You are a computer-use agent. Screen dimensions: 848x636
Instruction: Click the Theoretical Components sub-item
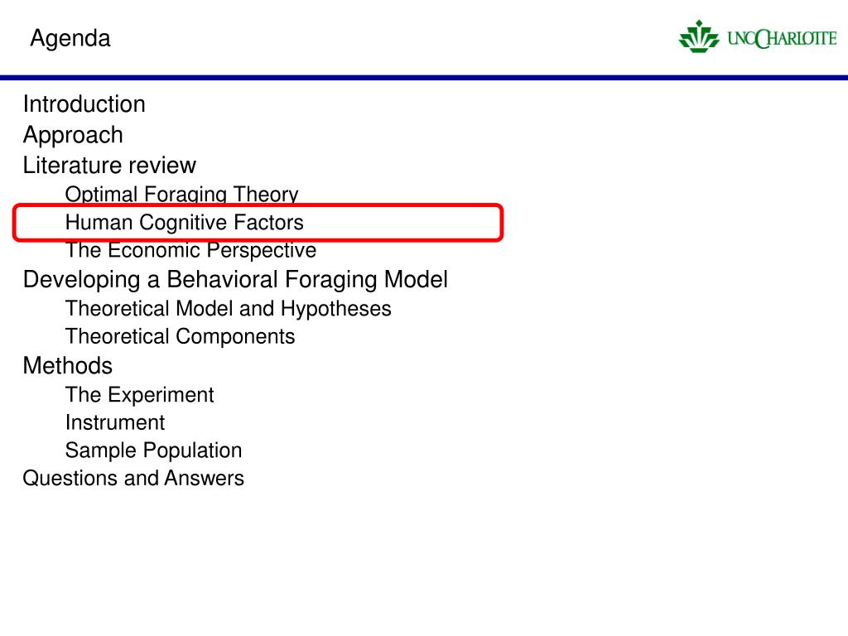point(180,337)
